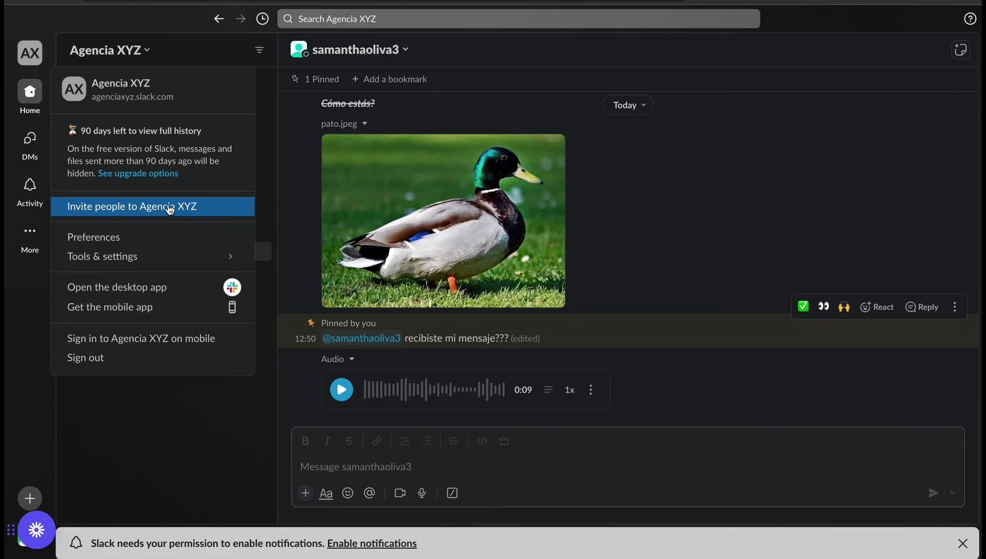Open more actions for the pinned message
The height and width of the screenshot is (559, 986).
click(x=955, y=307)
